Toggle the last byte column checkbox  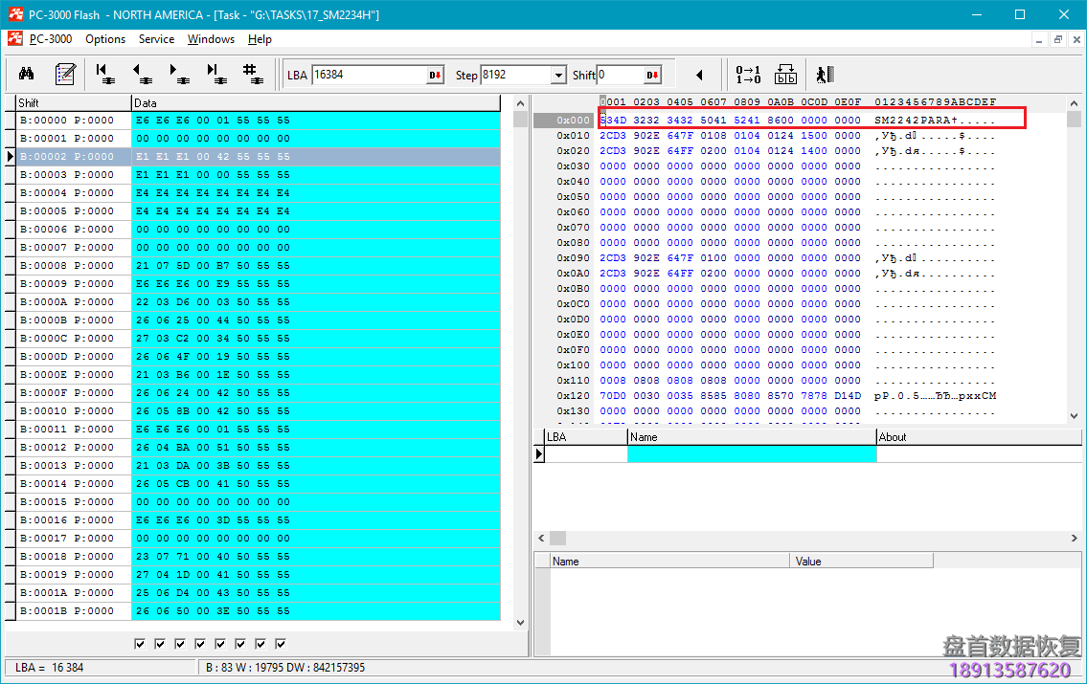coord(281,644)
